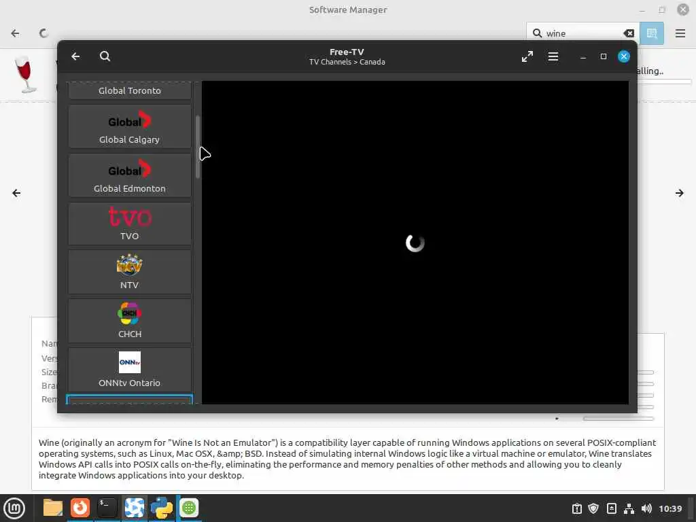Click the black video player area
The image size is (696, 522).
(x=415, y=243)
